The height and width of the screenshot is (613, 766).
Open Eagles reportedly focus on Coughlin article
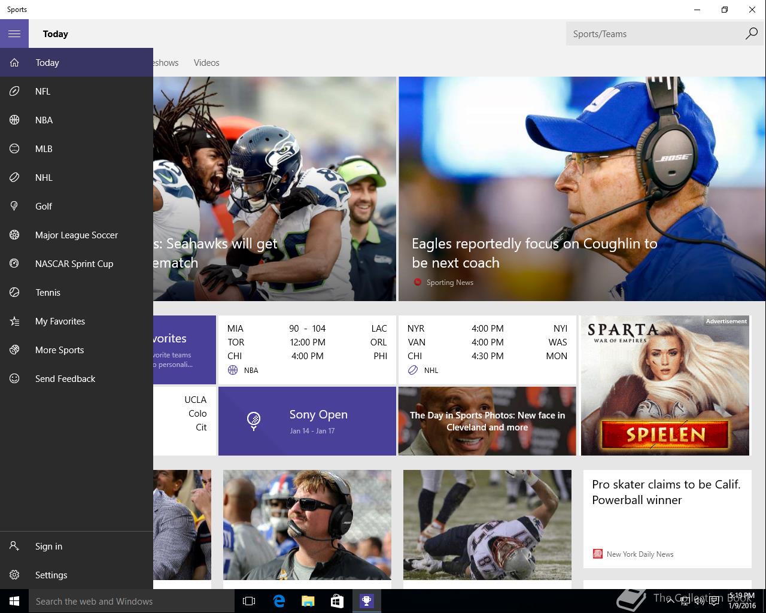(x=582, y=189)
